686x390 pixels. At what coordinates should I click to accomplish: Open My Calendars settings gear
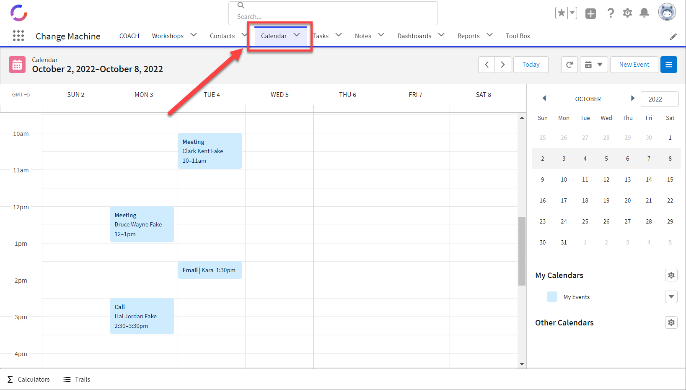671,276
